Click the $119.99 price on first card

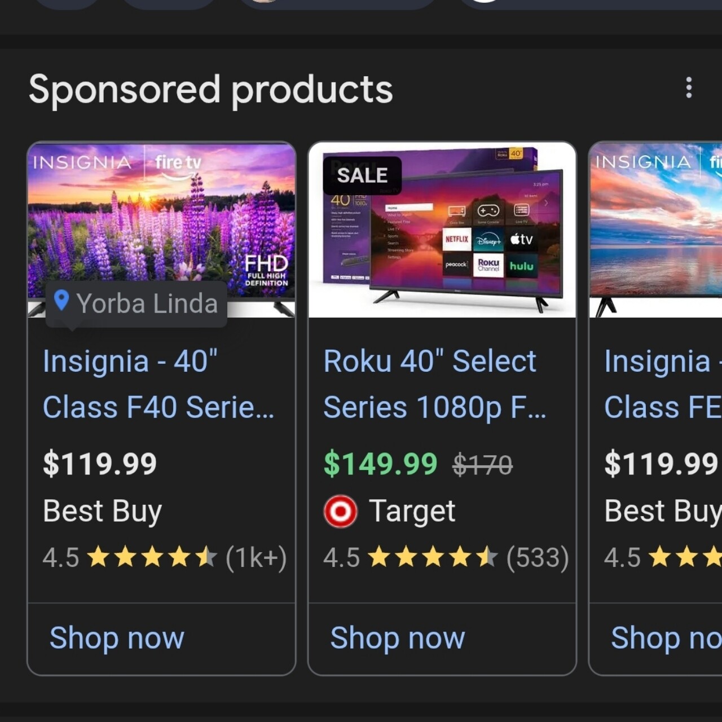tap(100, 464)
